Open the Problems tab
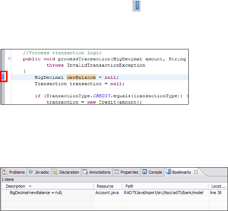Viewport: 228px width, 211px height. pos(14,172)
